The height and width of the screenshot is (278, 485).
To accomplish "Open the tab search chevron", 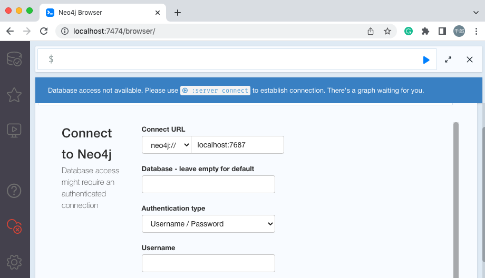I will [x=476, y=13].
